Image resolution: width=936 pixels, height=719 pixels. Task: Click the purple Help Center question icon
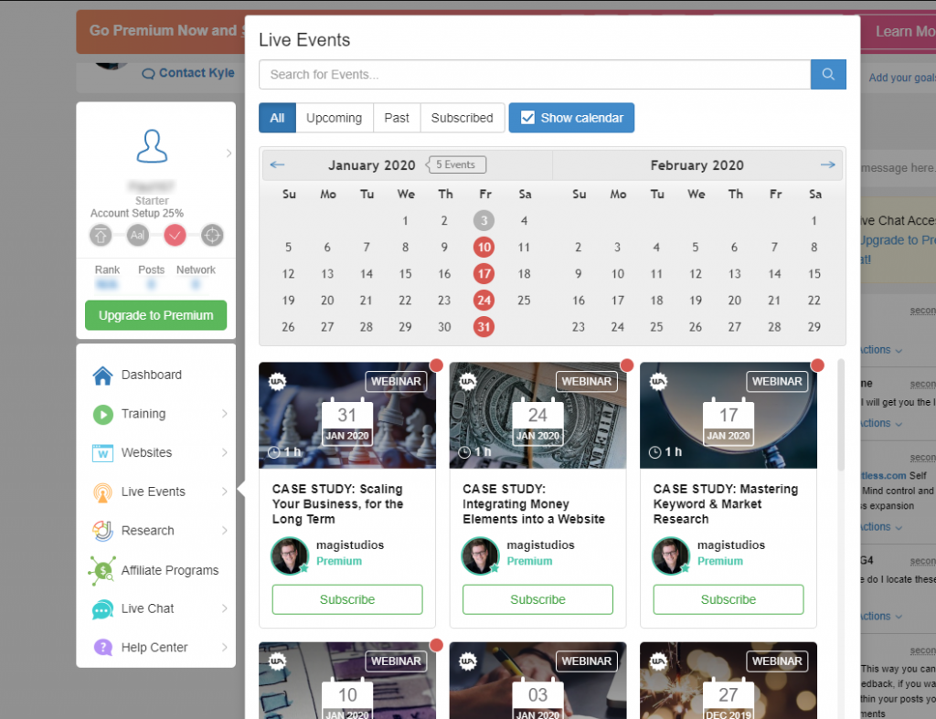103,648
